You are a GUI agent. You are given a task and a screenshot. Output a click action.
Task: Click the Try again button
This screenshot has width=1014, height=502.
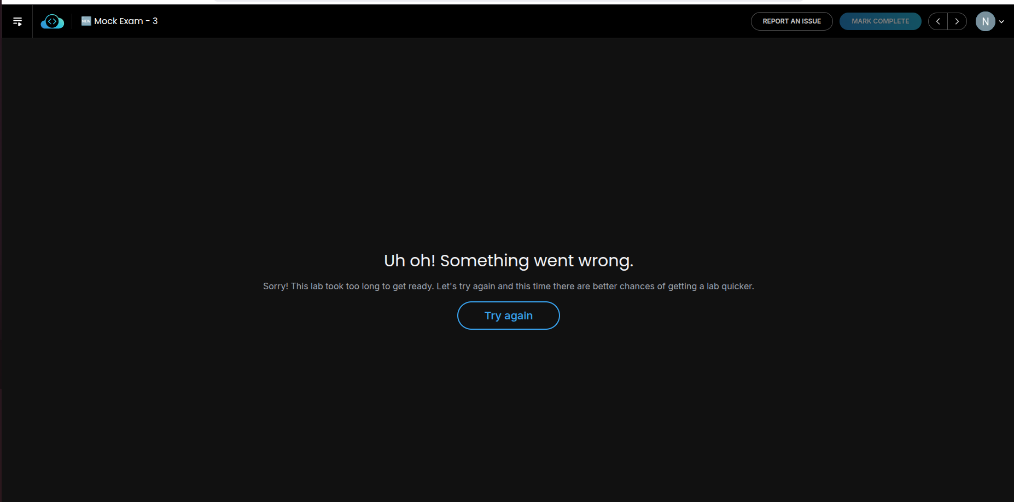coord(509,316)
